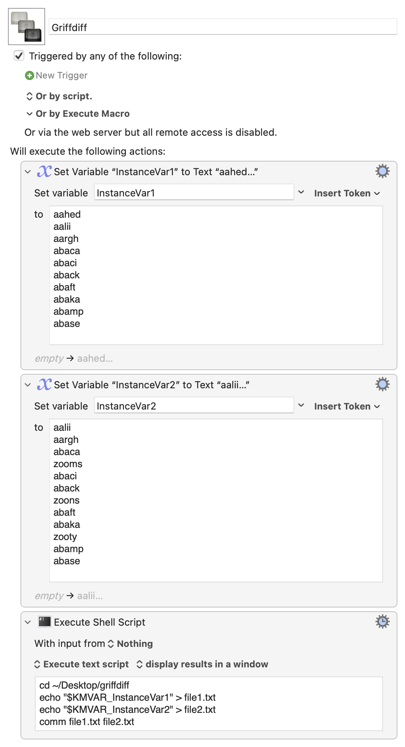Open 'display results in a window' popup
The width and height of the screenshot is (405, 747).
point(202,664)
